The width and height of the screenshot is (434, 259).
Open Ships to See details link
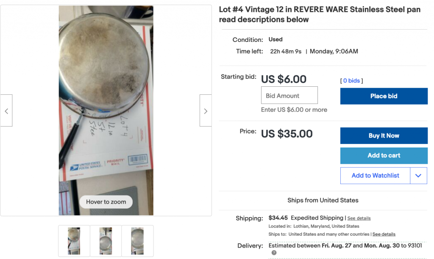click(x=384, y=234)
